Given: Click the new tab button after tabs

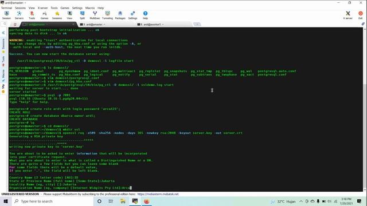Looking at the screenshot, I should (197, 24).
